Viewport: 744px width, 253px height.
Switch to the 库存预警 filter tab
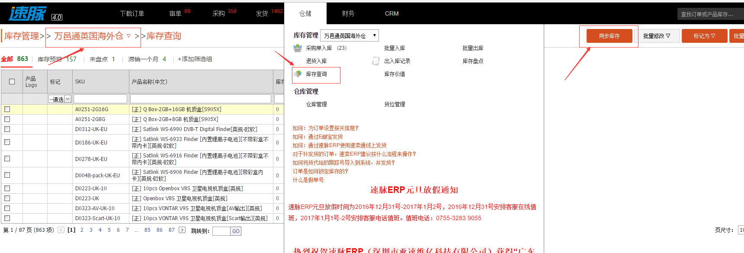coord(57,59)
